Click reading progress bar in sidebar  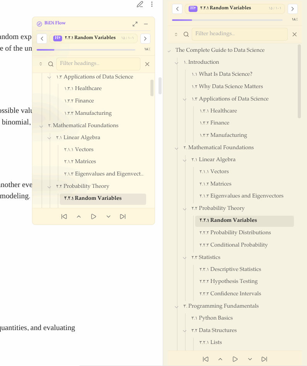227,20
